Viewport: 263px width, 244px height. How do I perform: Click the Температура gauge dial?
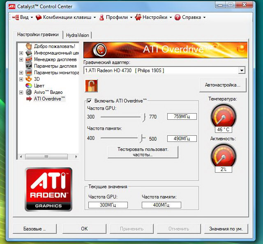(224, 116)
